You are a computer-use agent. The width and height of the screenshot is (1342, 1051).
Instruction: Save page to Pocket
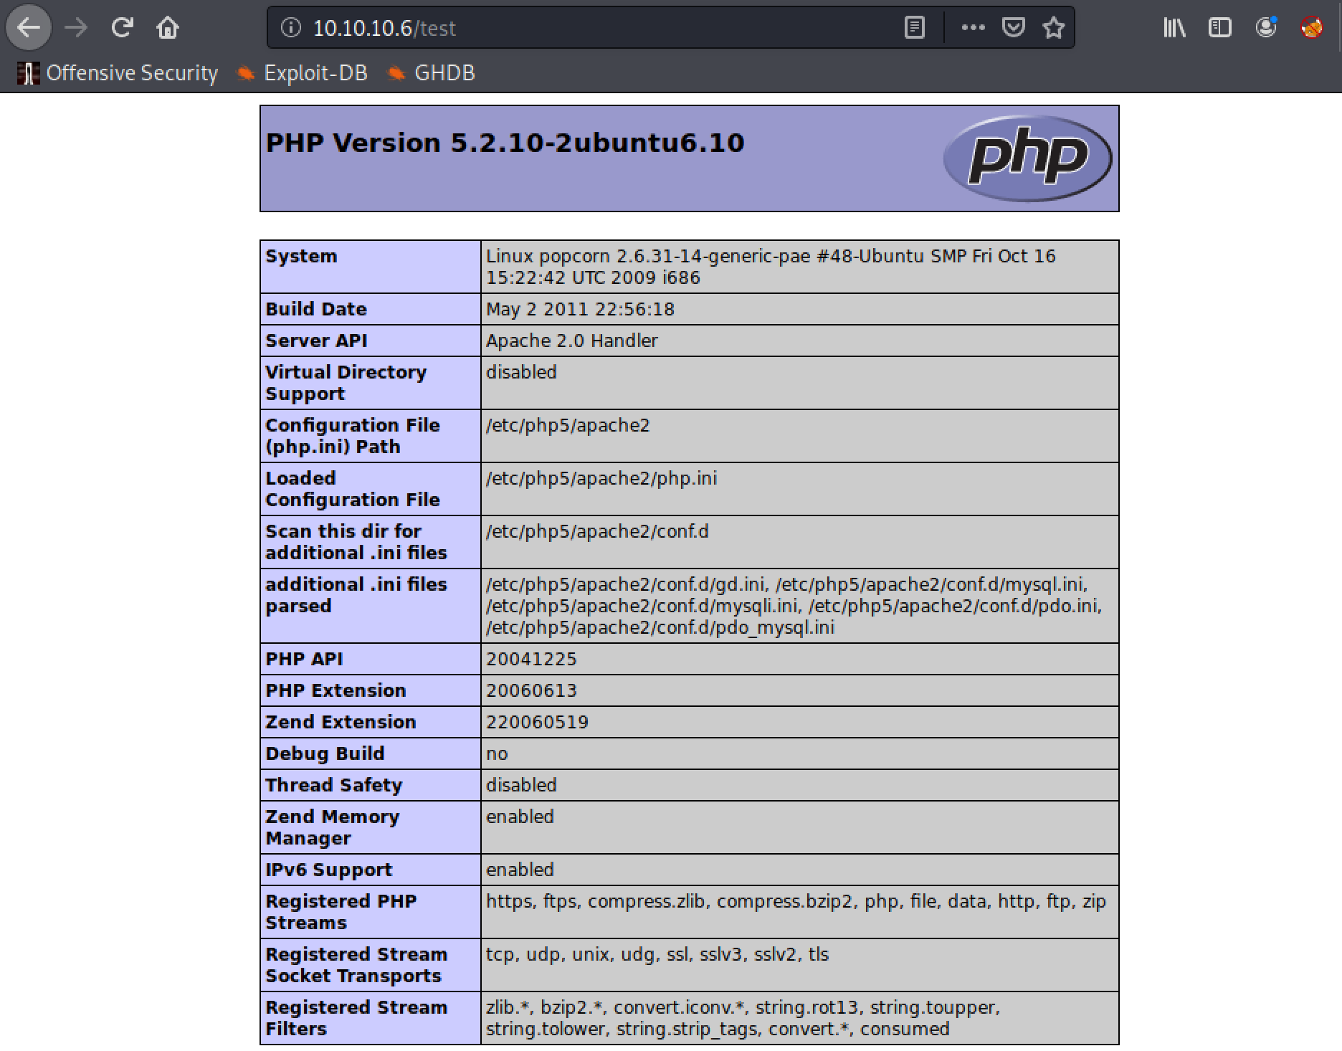tap(1013, 28)
